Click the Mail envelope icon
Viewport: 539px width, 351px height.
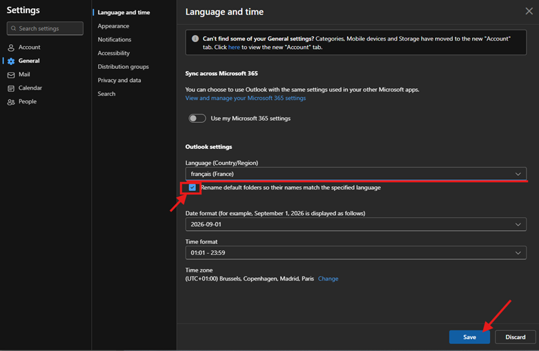pos(11,74)
